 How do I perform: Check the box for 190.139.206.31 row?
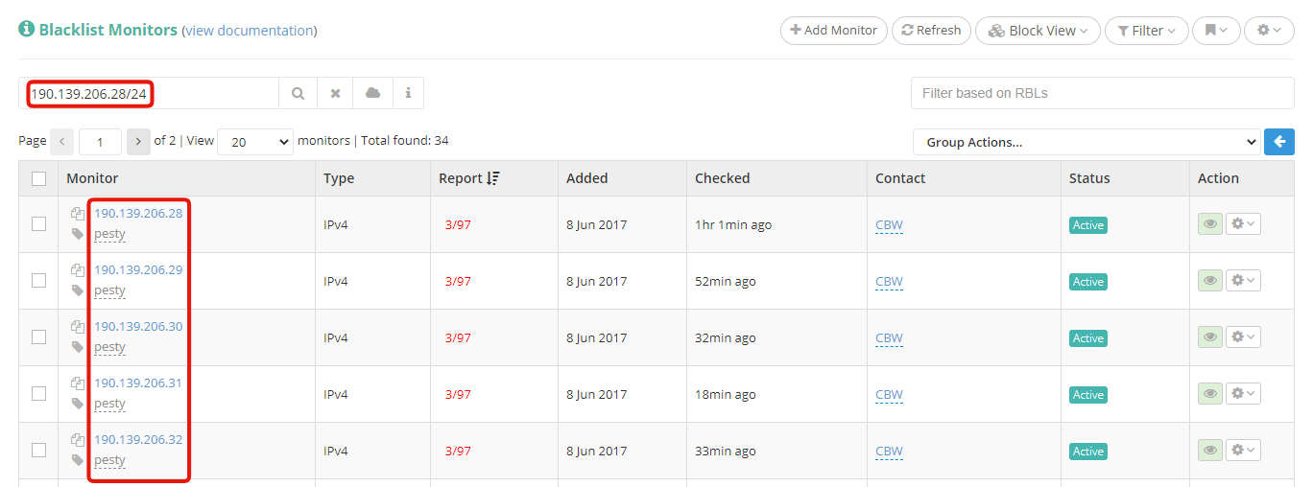39,394
